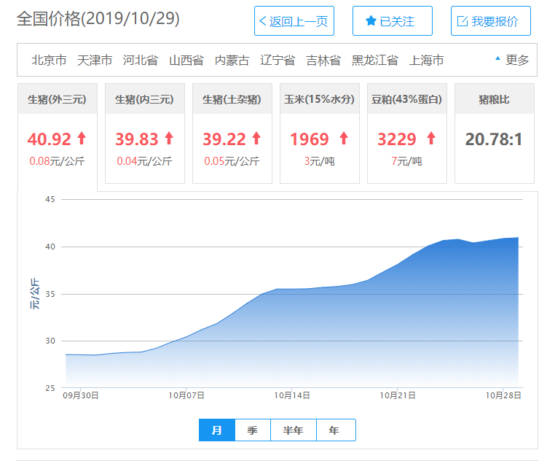Select 北京市 in the province list
The width and height of the screenshot is (539, 461).
49,61
